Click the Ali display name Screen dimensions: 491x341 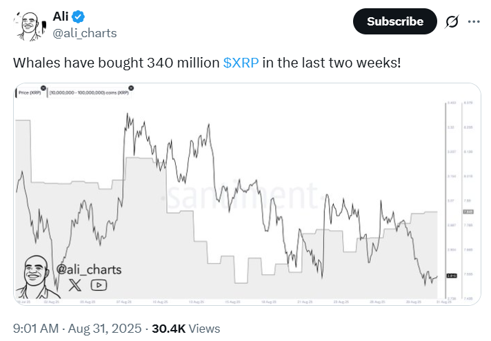pos(61,17)
